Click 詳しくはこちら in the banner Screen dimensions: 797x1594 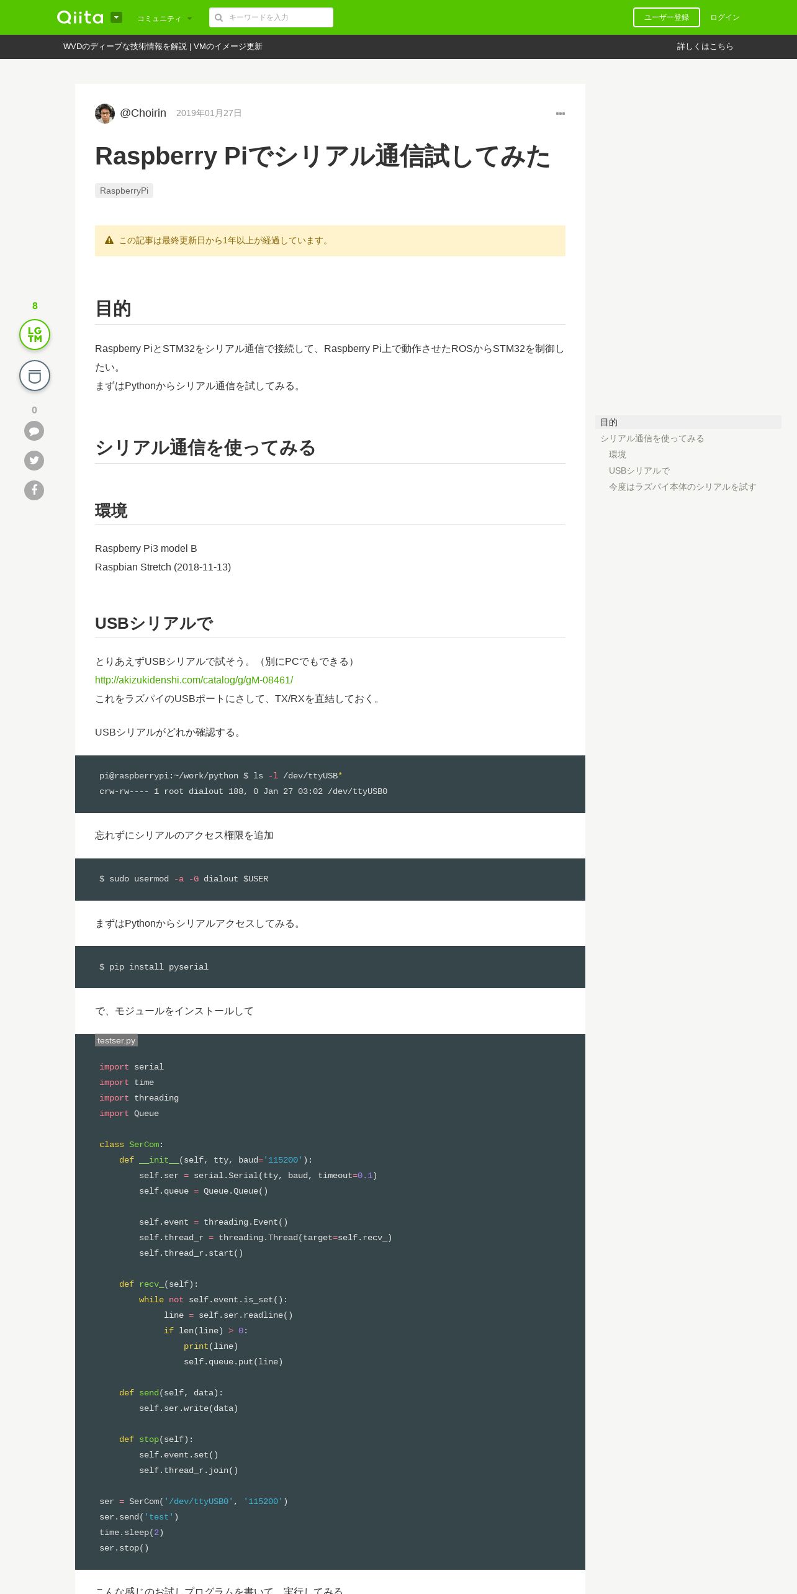[705, 47]
